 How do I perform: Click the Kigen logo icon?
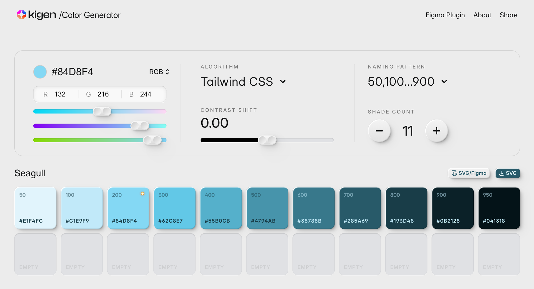[x=21, y=15]
